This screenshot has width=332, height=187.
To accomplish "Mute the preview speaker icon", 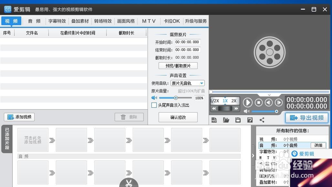I will pyautogui.click(x=246, y=111).
